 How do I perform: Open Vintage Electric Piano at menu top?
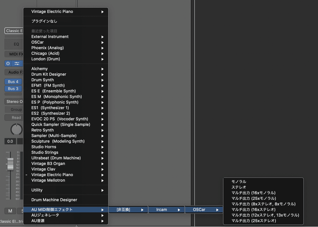coord(66,12)
